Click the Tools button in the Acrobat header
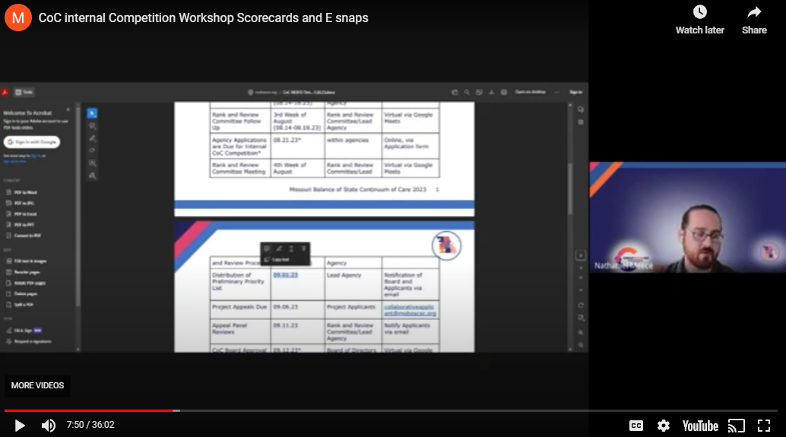Screen dimensions: 786x437 click(x=24, y=92)
